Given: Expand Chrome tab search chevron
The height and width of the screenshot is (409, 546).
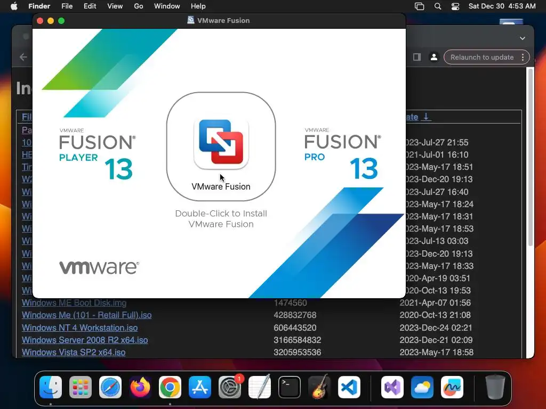Looking at the screenshot, I should pyautogui.click(x=523, y=38).
